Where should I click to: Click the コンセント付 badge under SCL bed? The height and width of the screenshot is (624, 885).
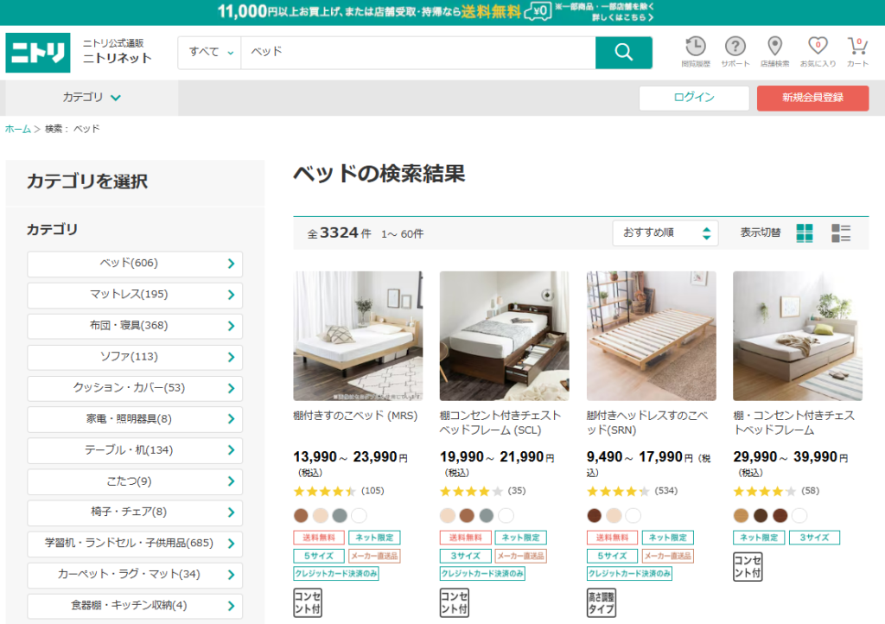point(455,602)
